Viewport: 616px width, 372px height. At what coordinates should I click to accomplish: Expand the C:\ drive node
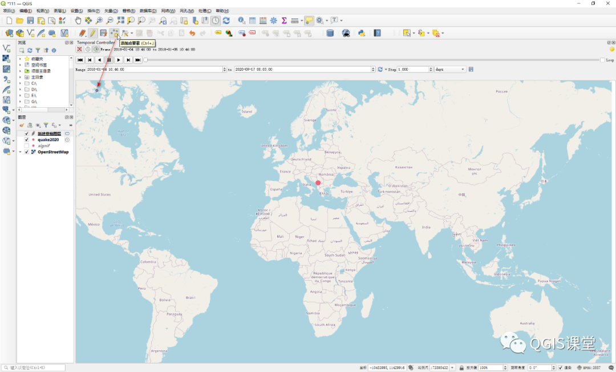(x=20, y=83)
